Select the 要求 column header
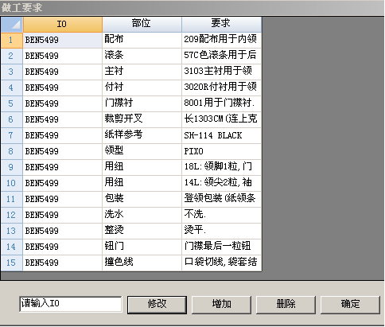Viewport: 385px width, 327px height. pyautogui.click(x=221, y=25)
